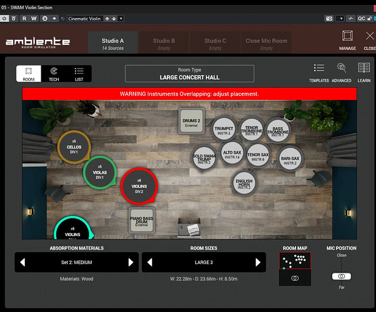
Task: Open the Templates list
Action: tap(319, 73)
